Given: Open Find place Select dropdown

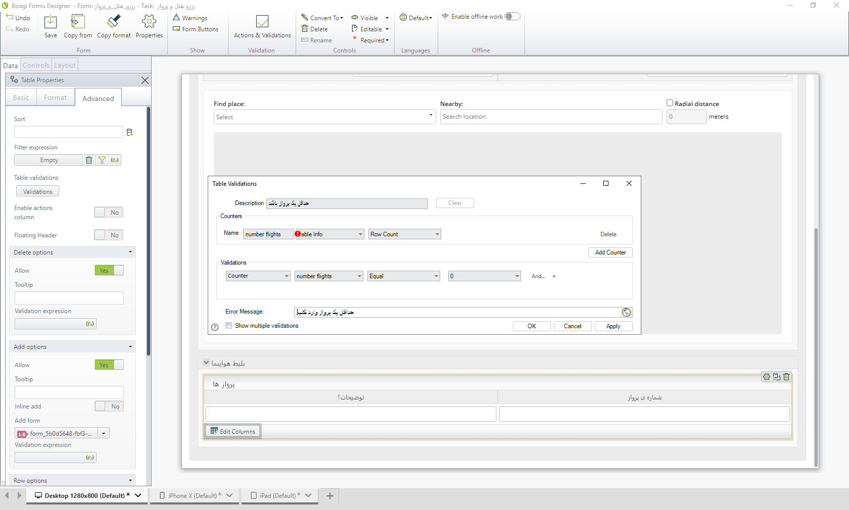Looking at the screenshot, I should point(324,117).
